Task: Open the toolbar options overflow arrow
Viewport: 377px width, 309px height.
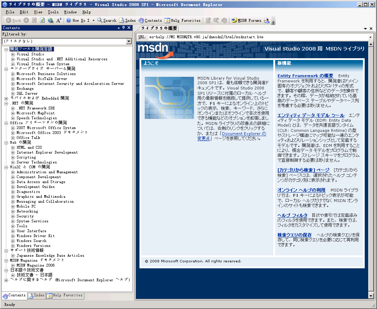Action: point(273,22)
